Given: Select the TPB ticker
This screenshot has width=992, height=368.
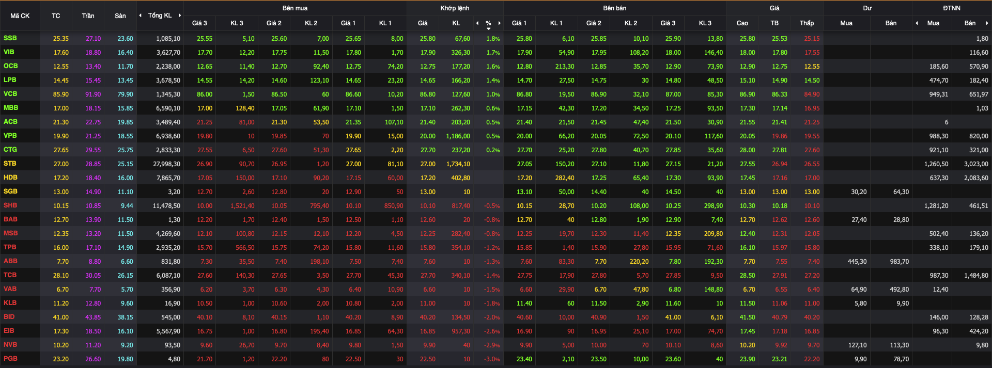Looking at the screenshot, I should tap(10, 247).
